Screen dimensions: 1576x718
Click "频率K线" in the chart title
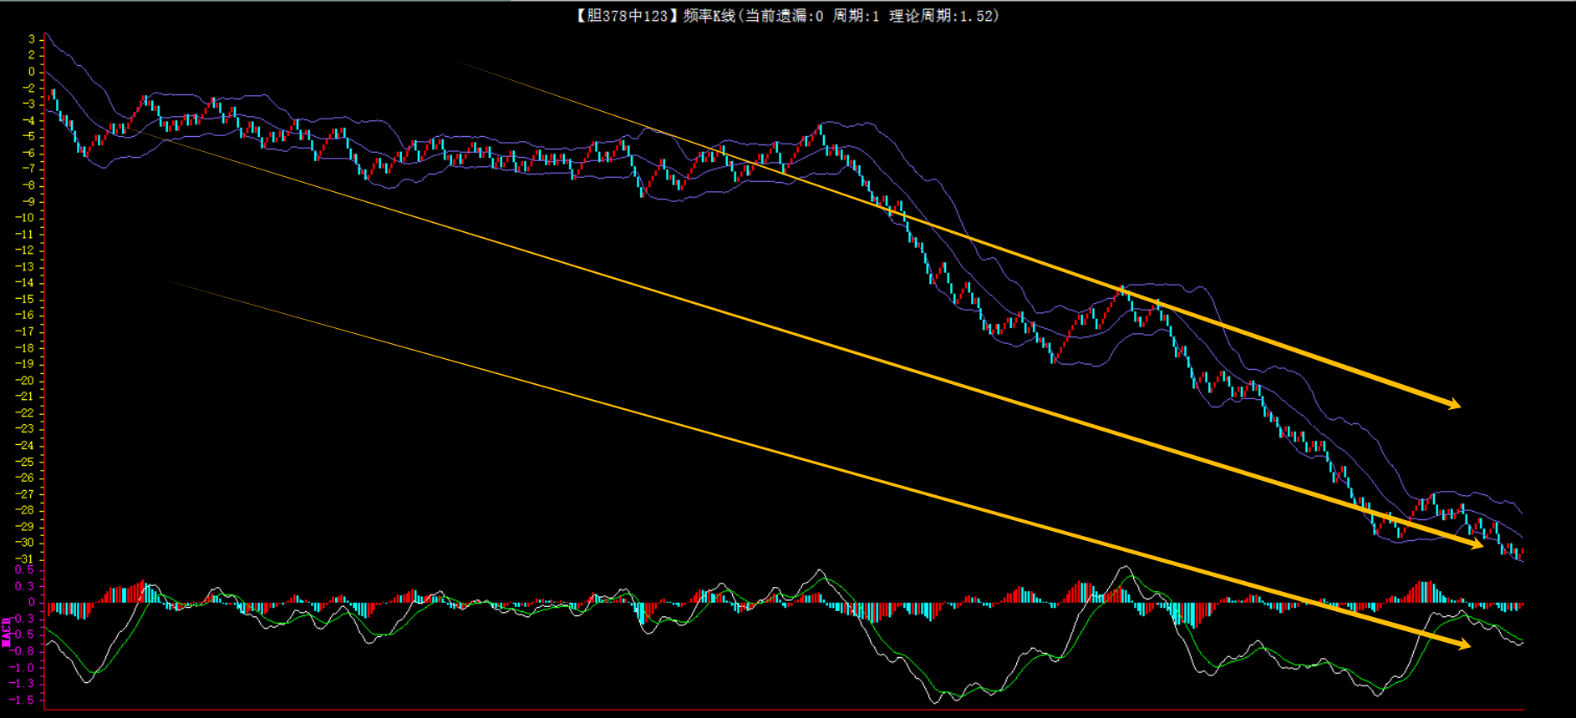click(x=709, y=16)
